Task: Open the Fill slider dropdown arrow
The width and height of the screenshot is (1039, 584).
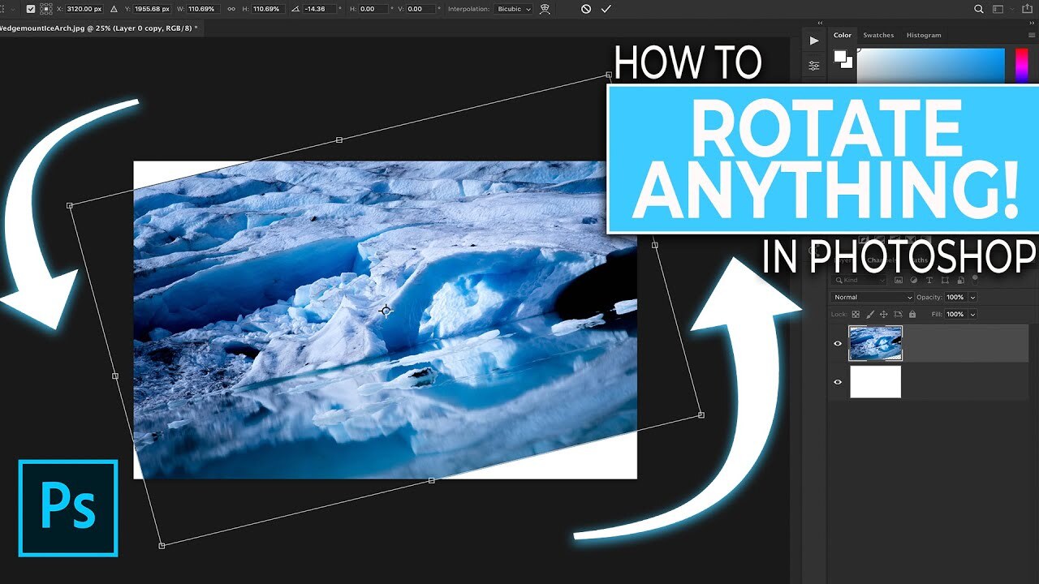Action: (x=972, y=314)
